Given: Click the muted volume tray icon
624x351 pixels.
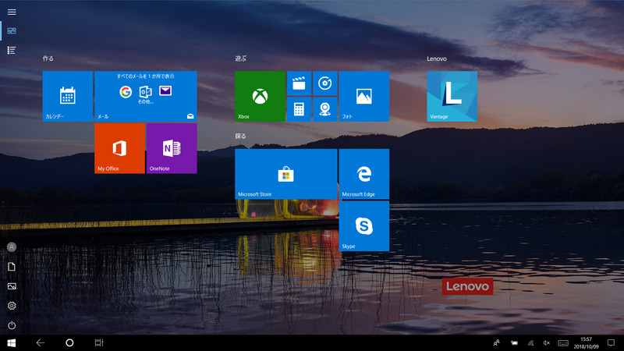Looking at the screenshot, I should tap(547, 342).
